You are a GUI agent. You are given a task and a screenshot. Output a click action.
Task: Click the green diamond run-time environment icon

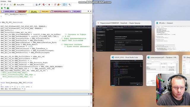(2, 8)
